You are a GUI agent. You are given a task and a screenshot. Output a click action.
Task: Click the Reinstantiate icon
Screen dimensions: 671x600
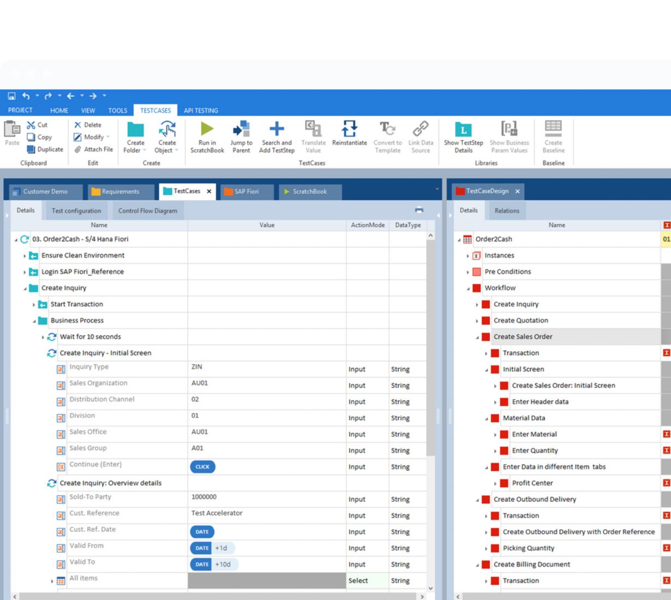pos(349,129)
